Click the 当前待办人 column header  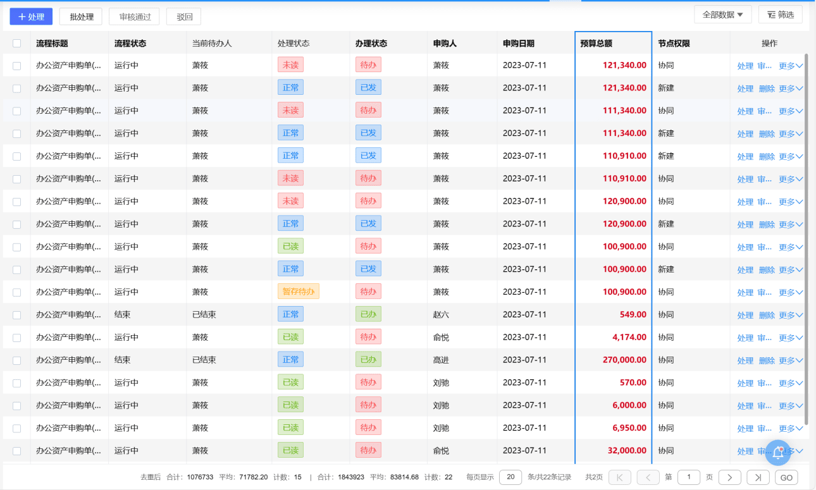click(x=212, y=44)
